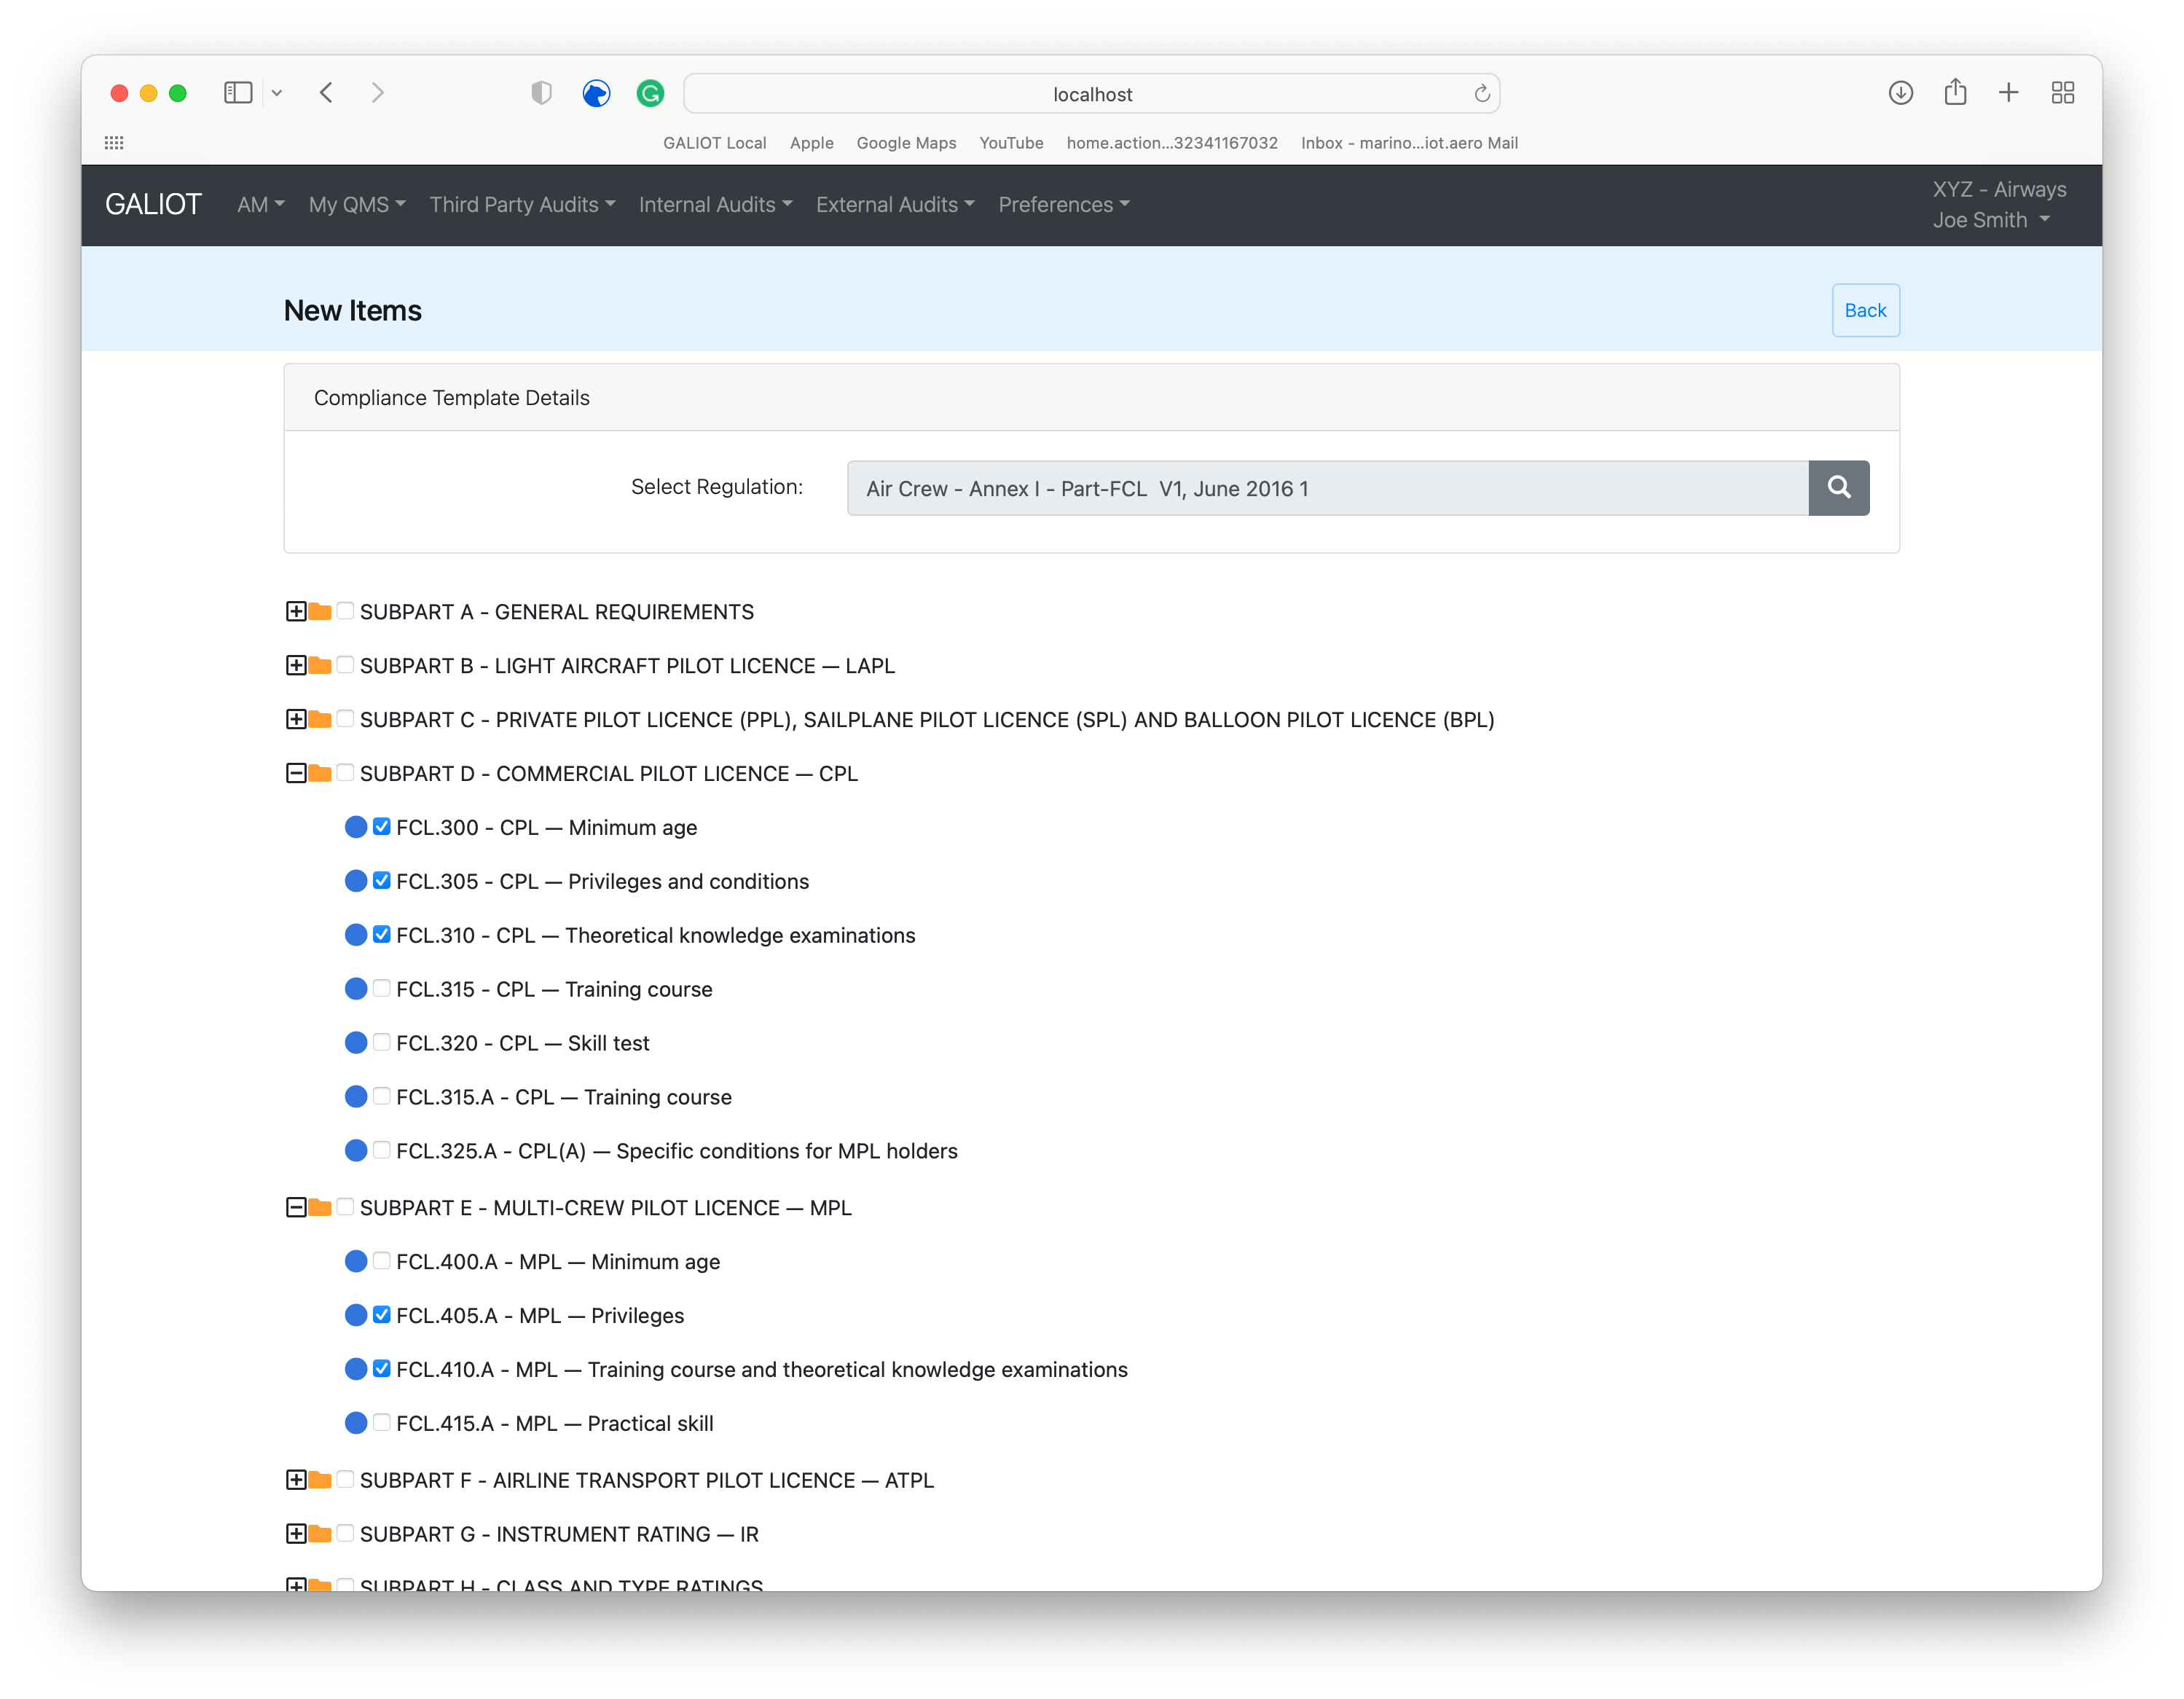The image size is (2184, 1699).
Task: Click the localhost address bar
Action: point(1091,93)
